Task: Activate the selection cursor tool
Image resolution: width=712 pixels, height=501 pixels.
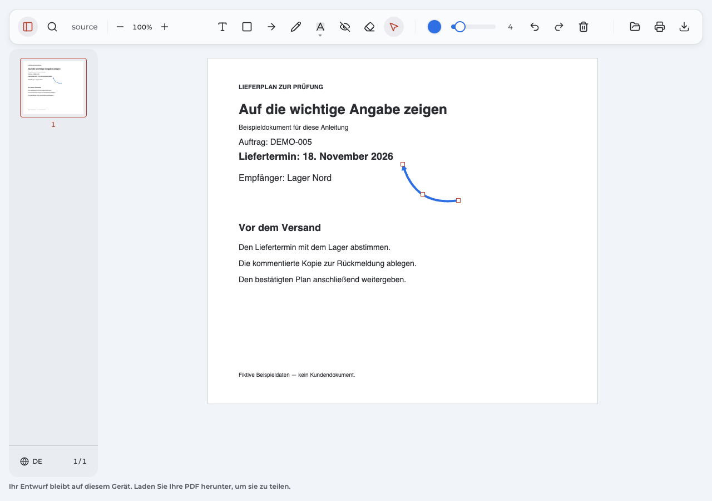Action: (394, 27)
